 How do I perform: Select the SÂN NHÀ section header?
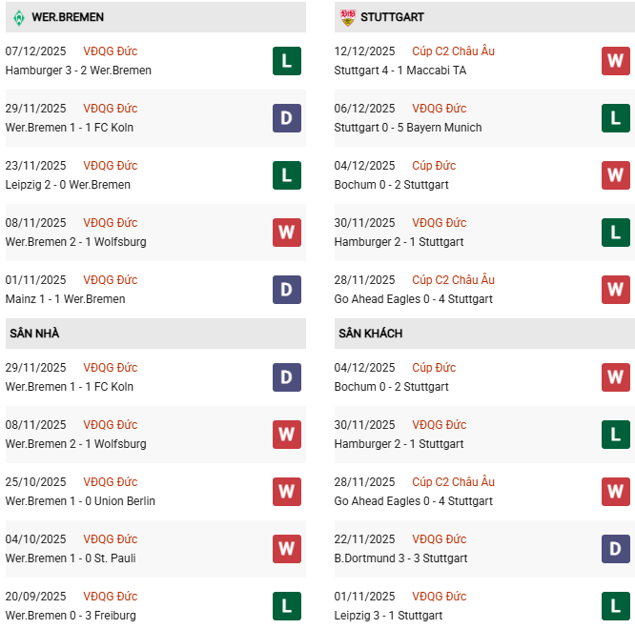click(x=36, y=334)
